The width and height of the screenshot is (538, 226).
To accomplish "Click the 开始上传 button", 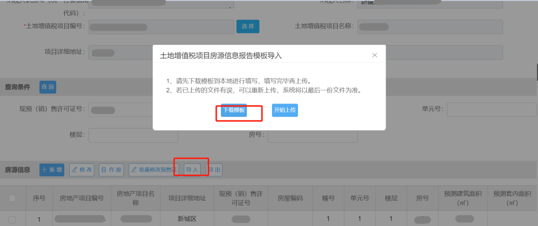I will (285, 111).
